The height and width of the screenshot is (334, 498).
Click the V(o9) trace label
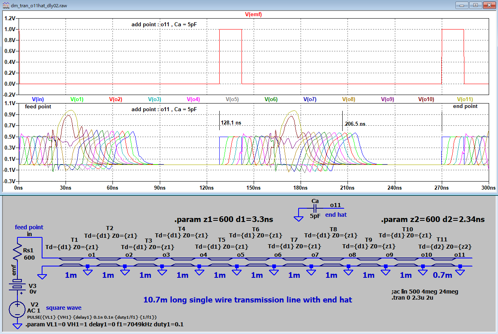pos(388,99)
